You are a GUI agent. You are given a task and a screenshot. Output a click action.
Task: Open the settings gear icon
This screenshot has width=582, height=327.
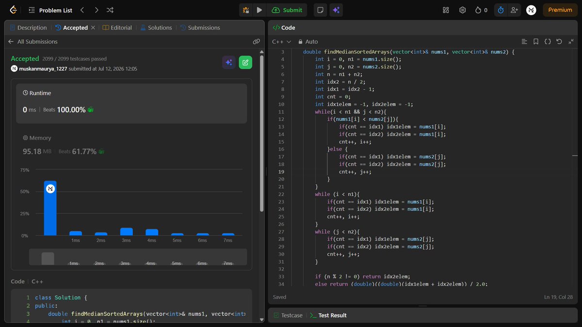click(463, 10)
